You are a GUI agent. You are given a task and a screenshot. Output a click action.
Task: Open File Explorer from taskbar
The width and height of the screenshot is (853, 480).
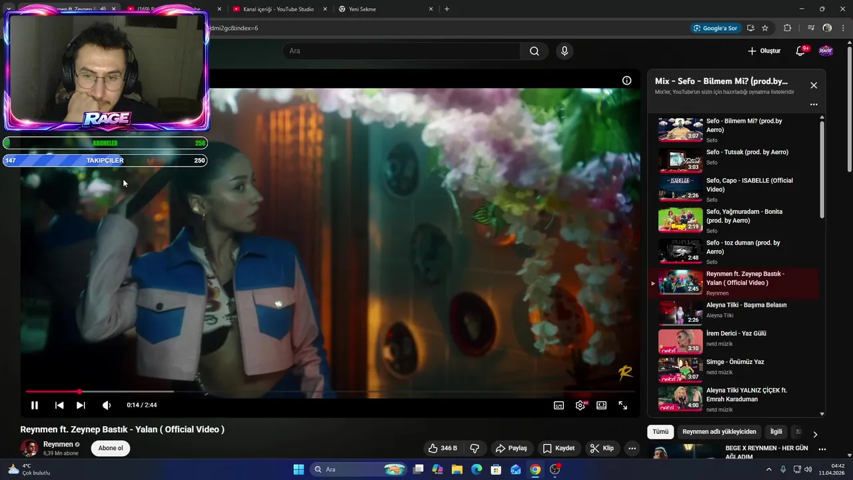[457, 469]
